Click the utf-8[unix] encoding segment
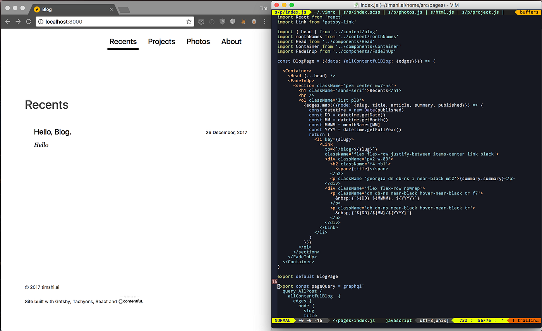 click(x=434, y=320)
